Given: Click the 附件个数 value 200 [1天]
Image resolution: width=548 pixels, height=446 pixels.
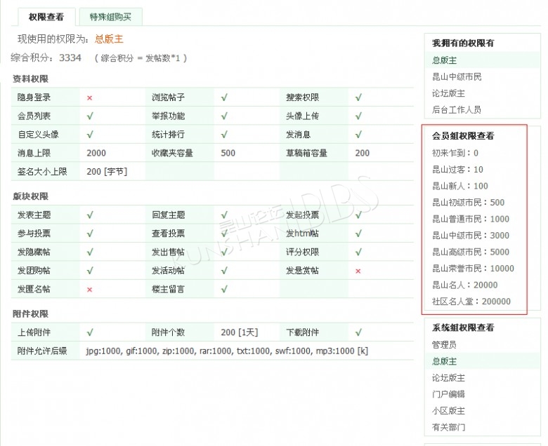Looking at the screenshot, I should 240,332.
